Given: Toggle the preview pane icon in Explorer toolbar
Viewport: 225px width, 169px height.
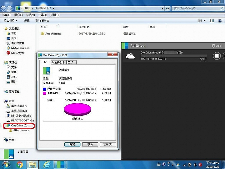Looking at the screenshot, I should (x=212, y=21).
